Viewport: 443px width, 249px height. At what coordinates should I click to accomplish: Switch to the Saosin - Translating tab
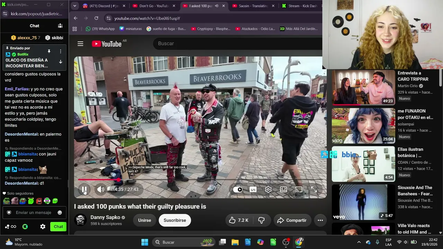254,6
